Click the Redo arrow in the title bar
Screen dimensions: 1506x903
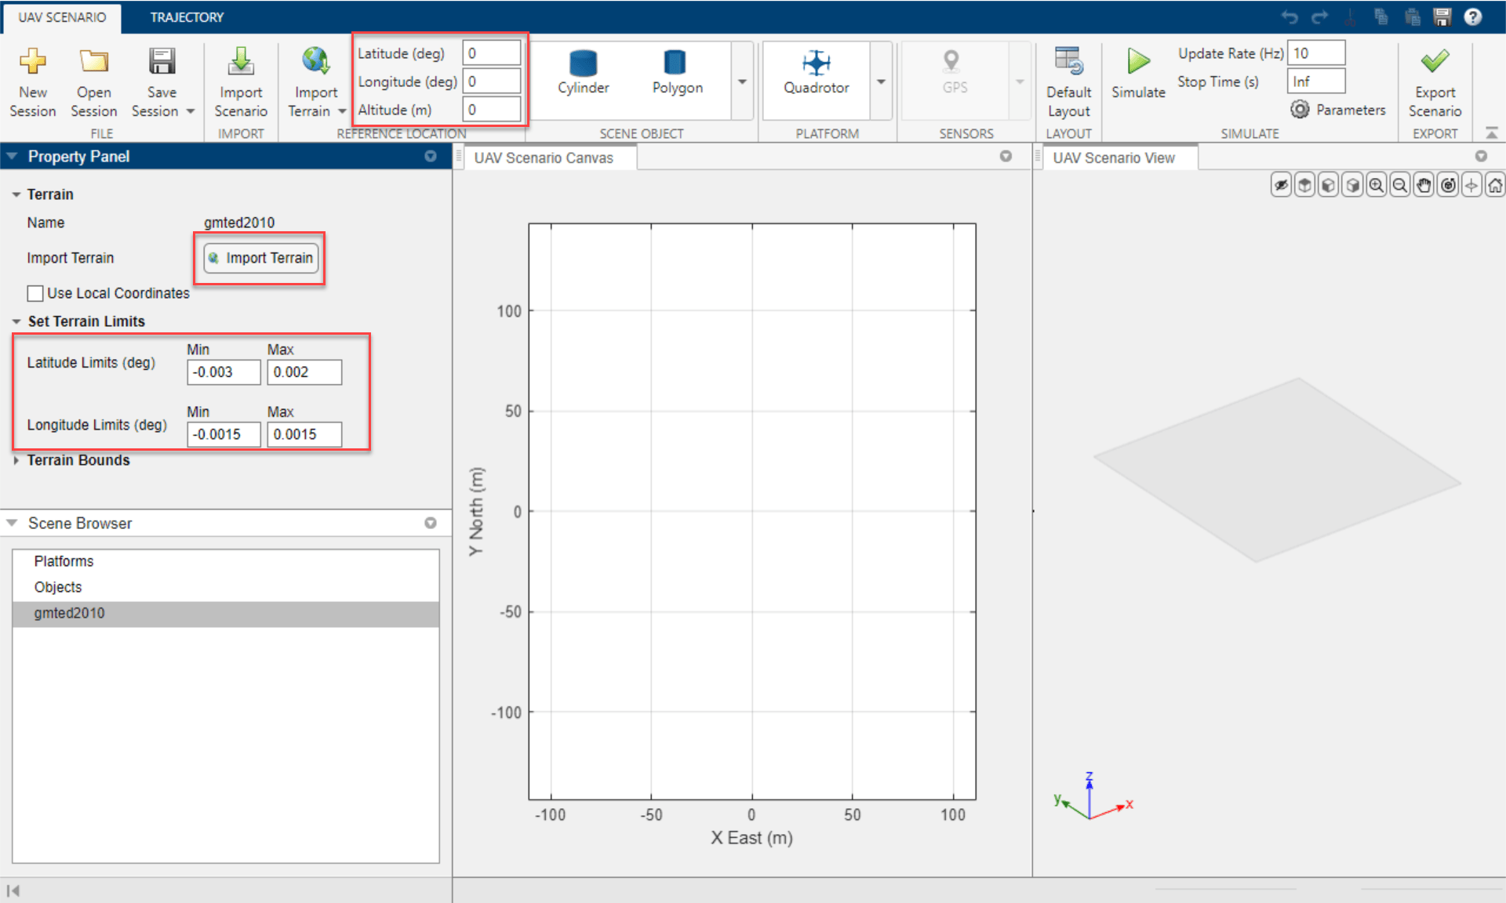[1320, 16]
